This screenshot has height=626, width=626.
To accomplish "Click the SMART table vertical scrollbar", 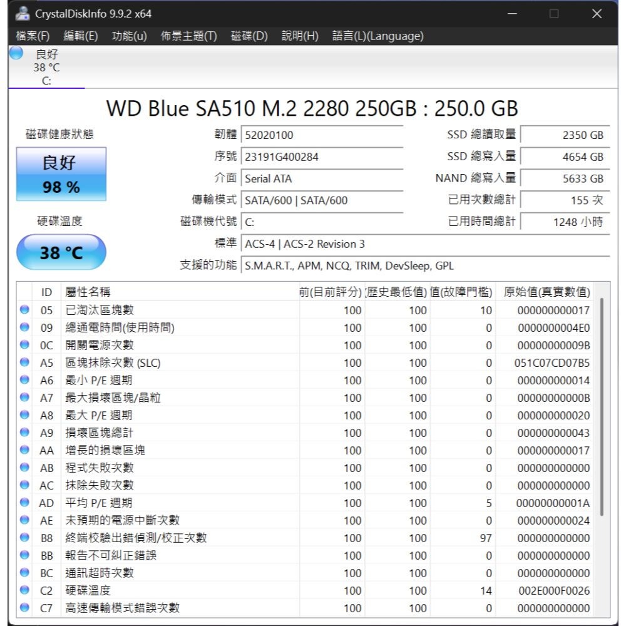I will [x=602, y=408].
